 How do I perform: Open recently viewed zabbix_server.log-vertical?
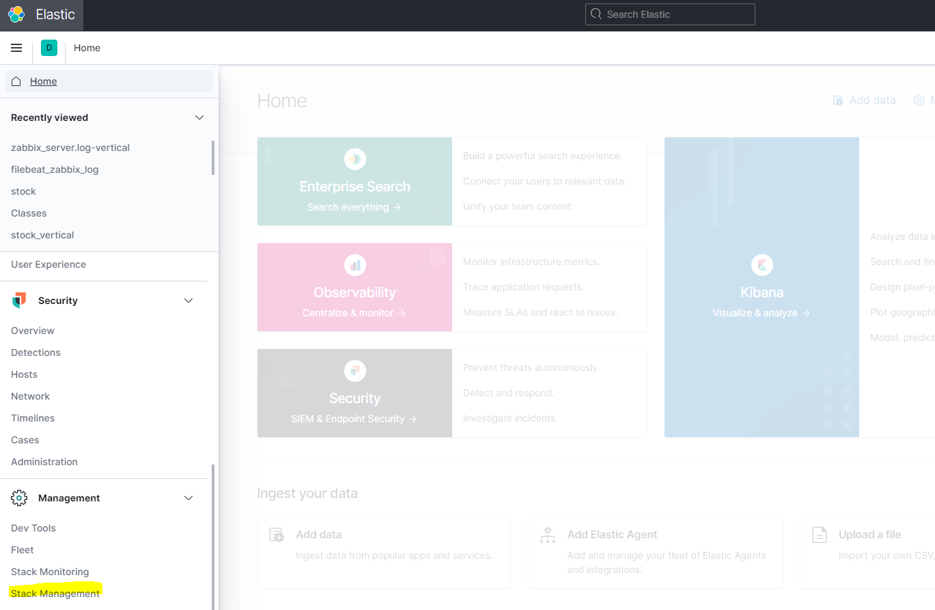tap(70, 148)
